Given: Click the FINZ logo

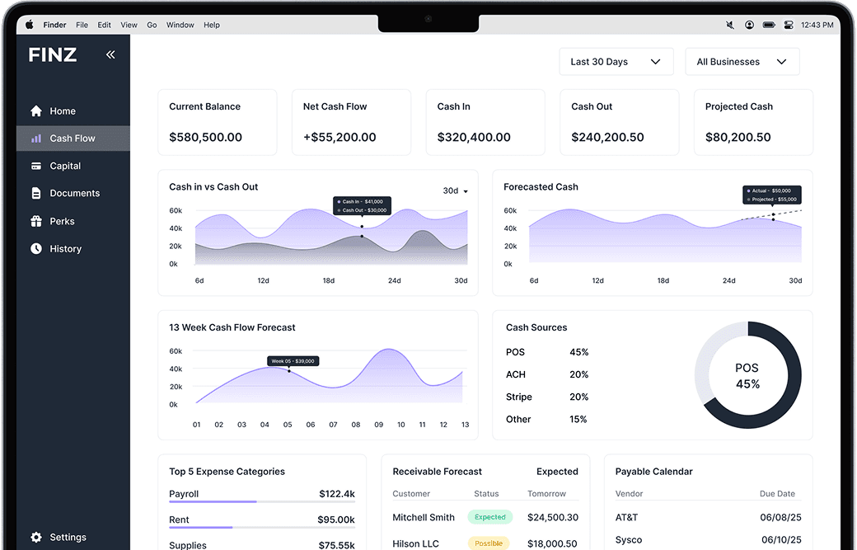Looking at the screenshot, I should point(52,54).
